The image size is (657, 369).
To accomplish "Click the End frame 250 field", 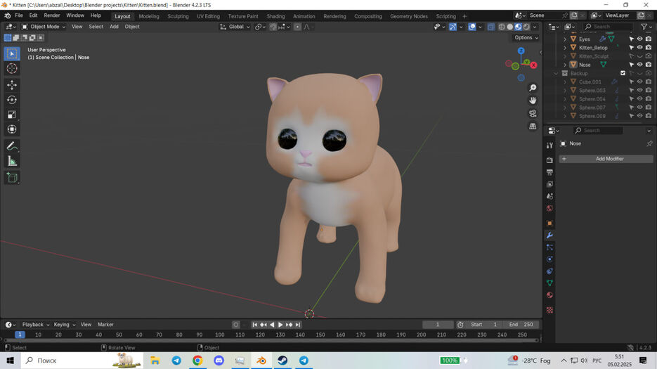I will (521, 325).
